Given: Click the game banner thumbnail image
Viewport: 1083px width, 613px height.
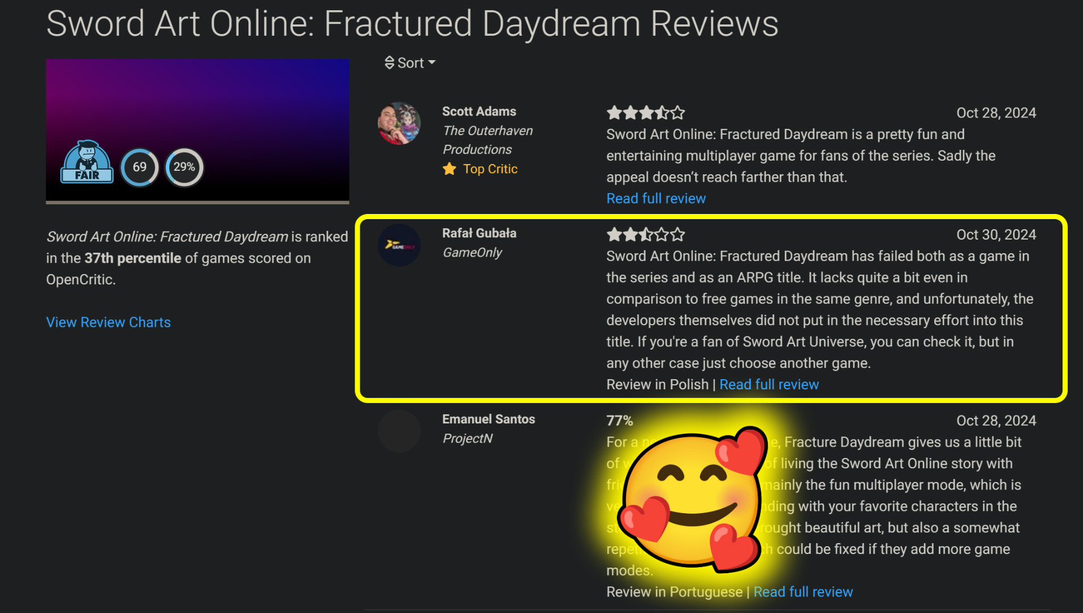Looking at the screenshot, I should (198, 131).
